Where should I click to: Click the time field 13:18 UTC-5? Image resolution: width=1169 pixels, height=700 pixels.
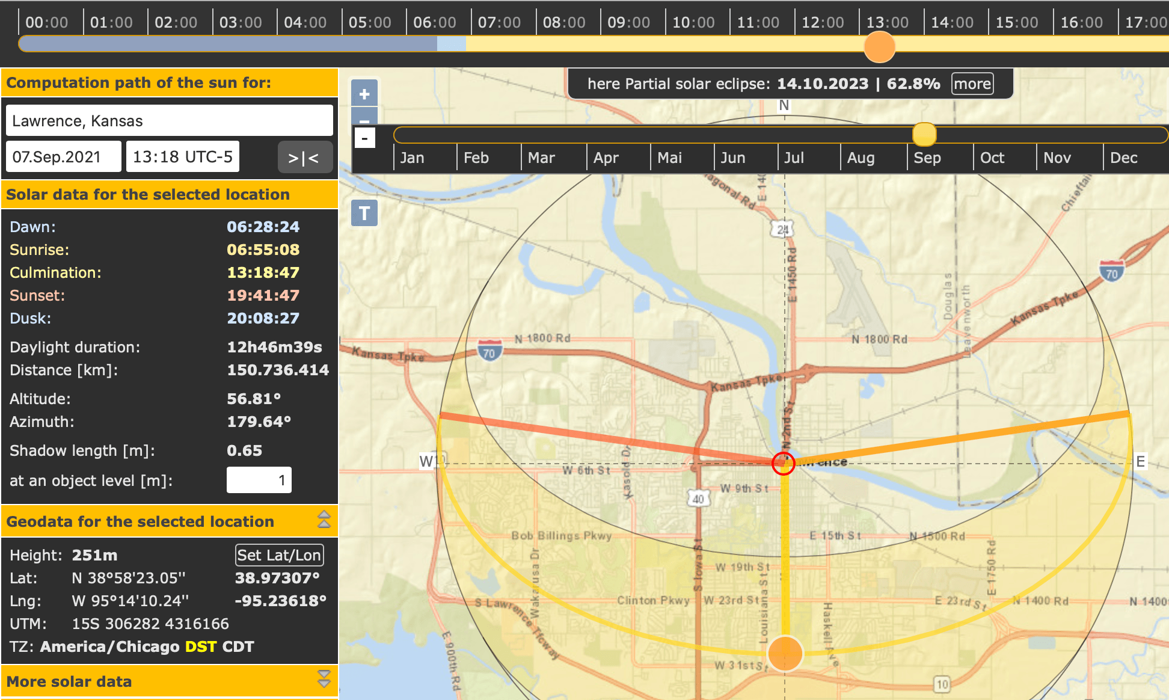[x=183, y=157]
